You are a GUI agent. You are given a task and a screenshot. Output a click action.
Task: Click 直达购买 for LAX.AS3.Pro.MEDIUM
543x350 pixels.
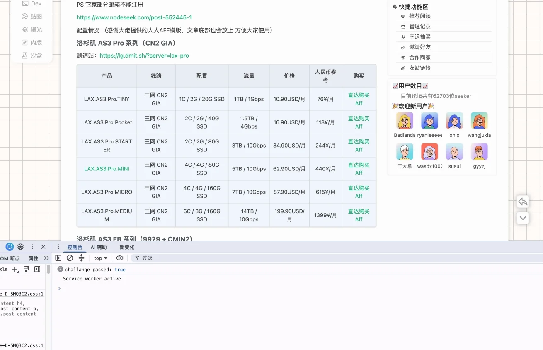point(359,211)
